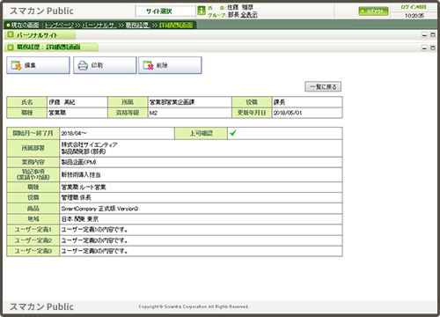The image size is (440, 317).
Task: Select the period value 2018/04~
Action: (x=117, y=133)
